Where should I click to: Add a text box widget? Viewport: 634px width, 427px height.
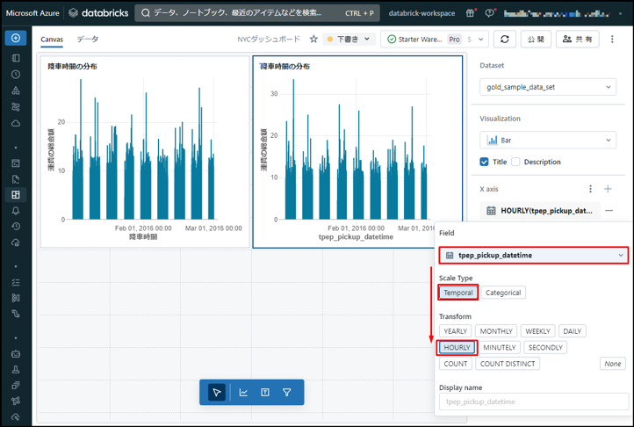[x=265, y=393]
